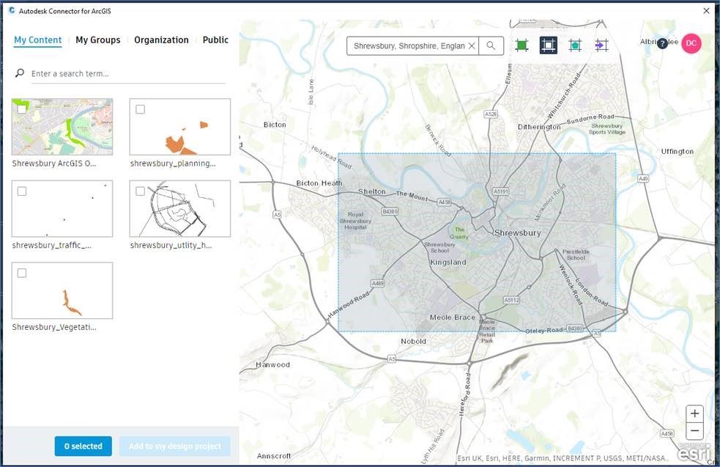Open the shrewsbury_planning... layer thumbnail

click(x=180, y=126)
